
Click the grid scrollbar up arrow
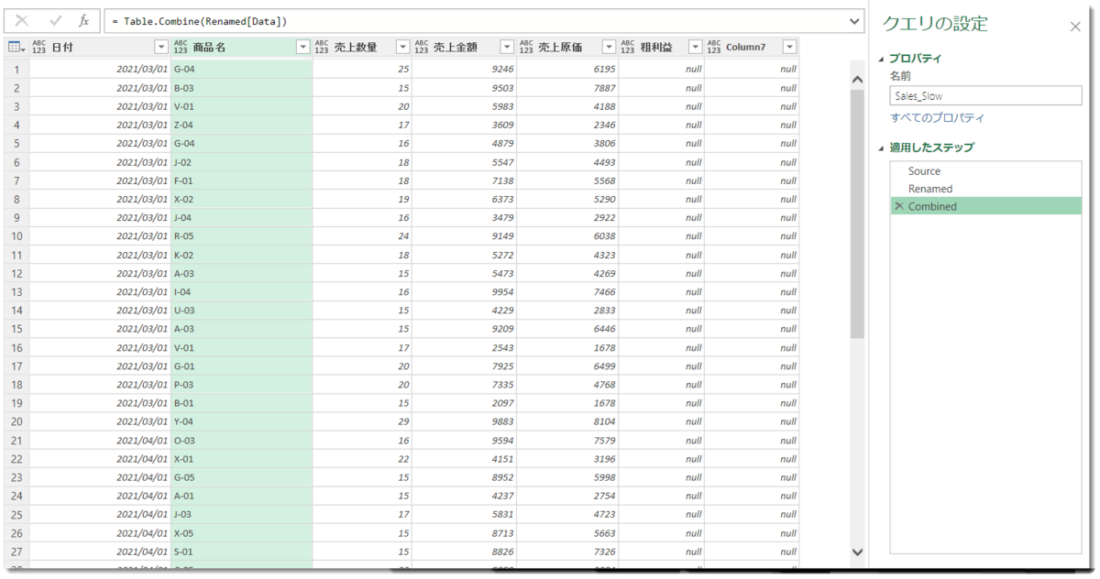[857, 80]
